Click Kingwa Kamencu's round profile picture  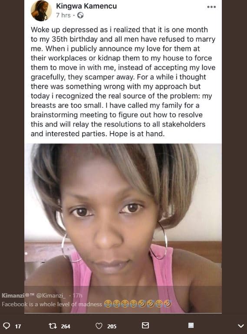pos(41,10)
